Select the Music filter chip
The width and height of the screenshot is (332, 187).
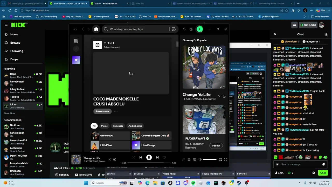click(x=104, y=126)
